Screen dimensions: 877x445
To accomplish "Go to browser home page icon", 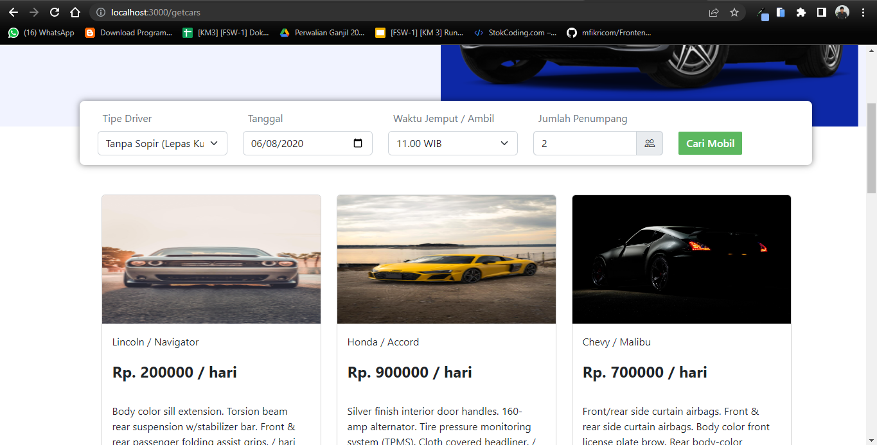I will click(75, 12).
